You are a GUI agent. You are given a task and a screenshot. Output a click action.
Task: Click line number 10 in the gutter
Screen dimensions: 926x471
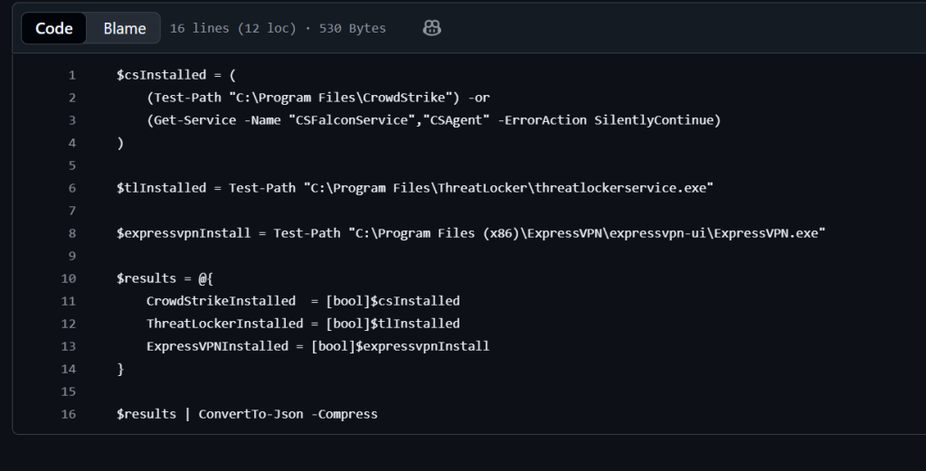click(69, 278)
